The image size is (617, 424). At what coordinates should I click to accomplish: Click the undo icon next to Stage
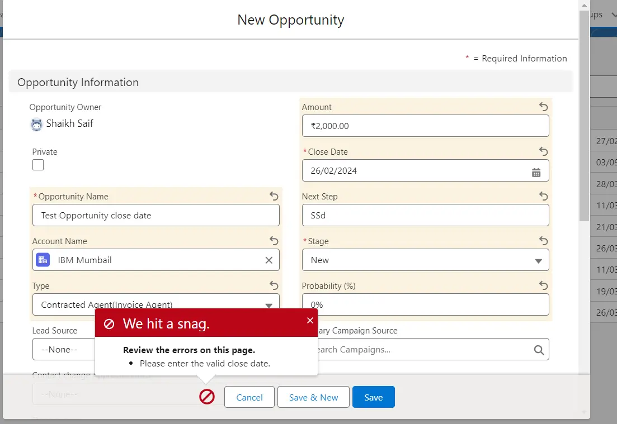tap(543, 241)
